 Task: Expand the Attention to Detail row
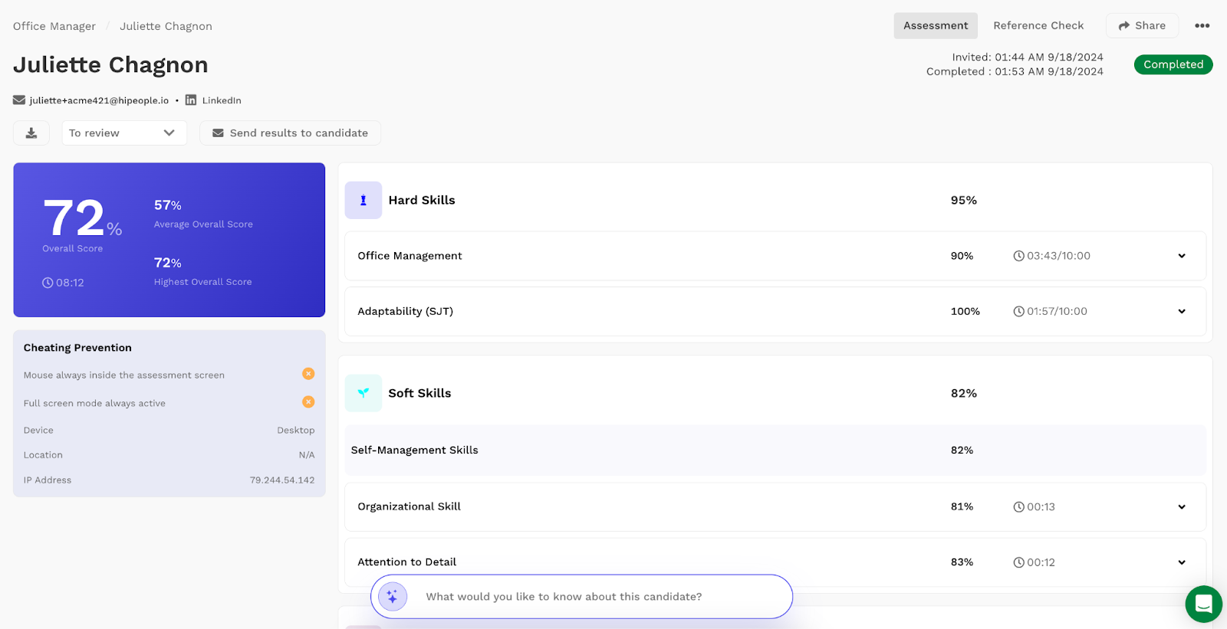[1182, 562]
